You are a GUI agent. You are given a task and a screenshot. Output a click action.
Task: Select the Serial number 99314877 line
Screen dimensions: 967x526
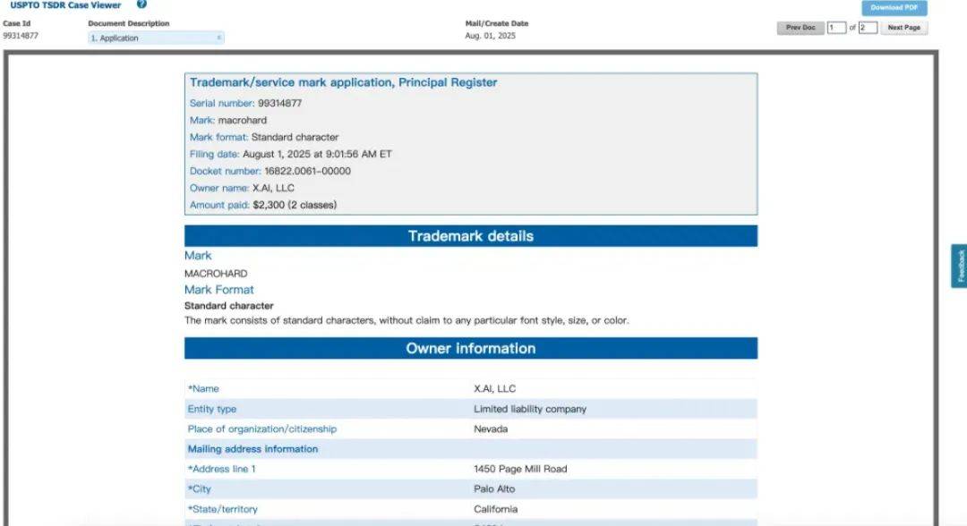(x=245, y=104)
